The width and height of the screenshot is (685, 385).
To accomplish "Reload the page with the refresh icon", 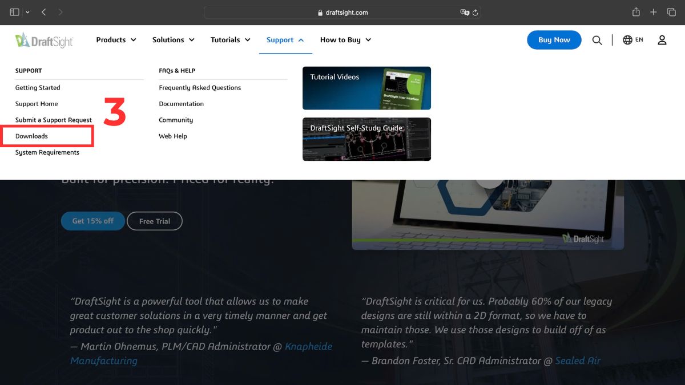I will pyautogui.click(x=475, y=12).
